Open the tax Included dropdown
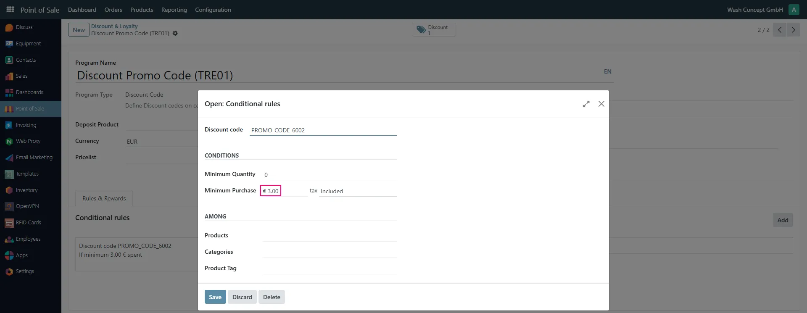The image size is (807, 313). [358, 191]
